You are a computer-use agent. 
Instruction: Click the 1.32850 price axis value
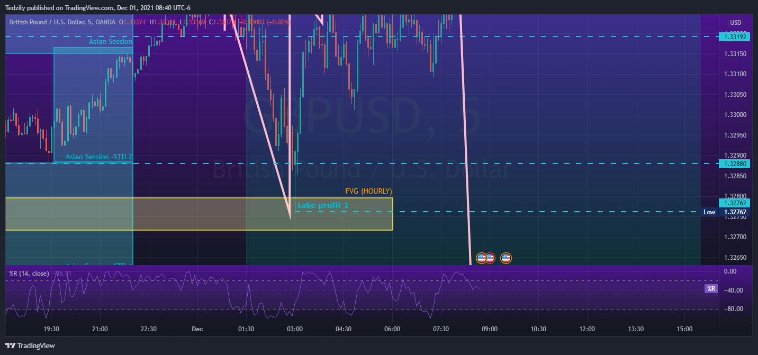(735, 176)
